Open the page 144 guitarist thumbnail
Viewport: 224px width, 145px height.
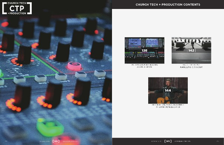coord(168,90)
